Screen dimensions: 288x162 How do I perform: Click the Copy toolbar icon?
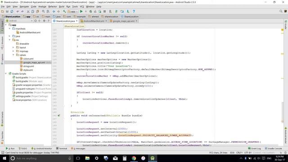(33, 11)
